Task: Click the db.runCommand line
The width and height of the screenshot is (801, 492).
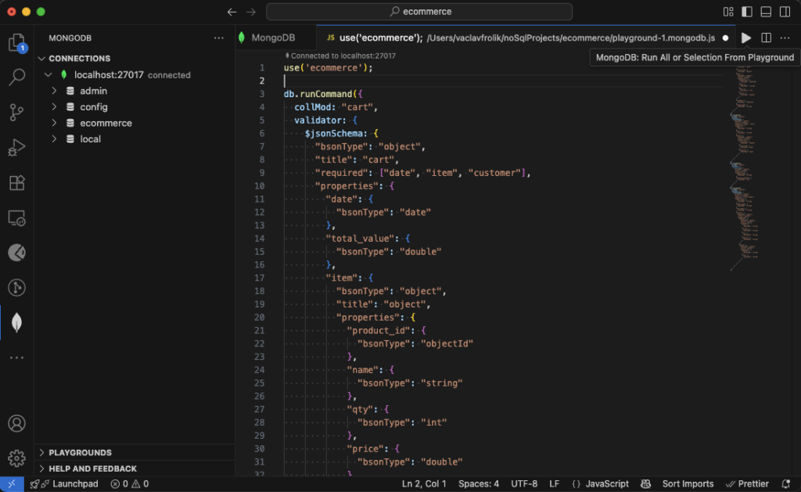Action: pyautogui.click(x=323, y=94)
